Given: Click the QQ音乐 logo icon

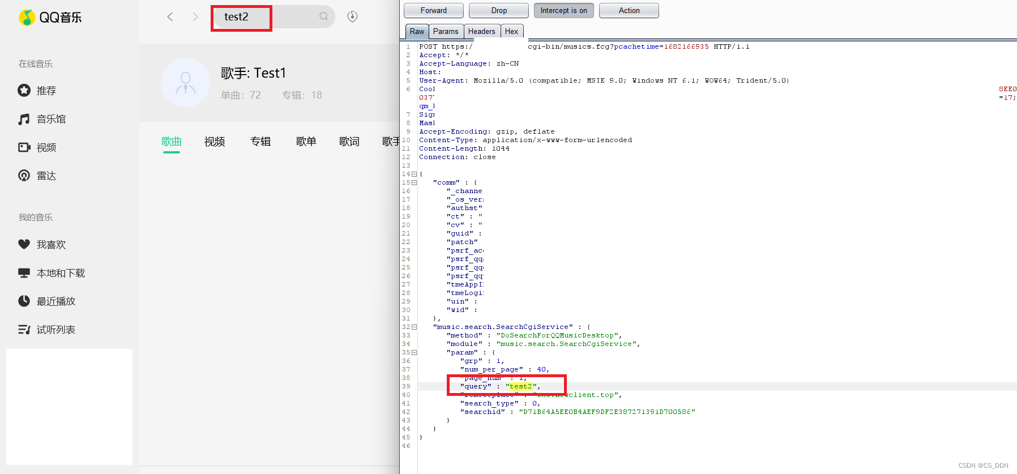Looking at the screenshot, I should pos(27,18).
